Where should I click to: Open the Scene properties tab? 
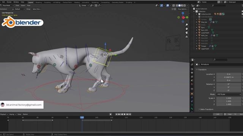[192, 80]
